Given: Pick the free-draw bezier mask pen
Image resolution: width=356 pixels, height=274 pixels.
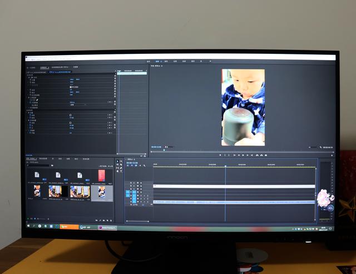Looking at the screenshot, I should click(37, 100).
